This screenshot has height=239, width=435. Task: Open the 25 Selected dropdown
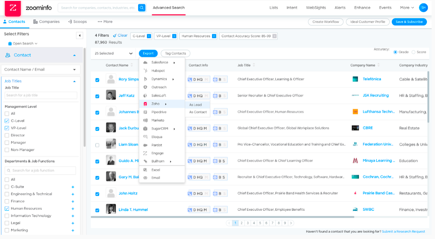[x=114, y=53]
